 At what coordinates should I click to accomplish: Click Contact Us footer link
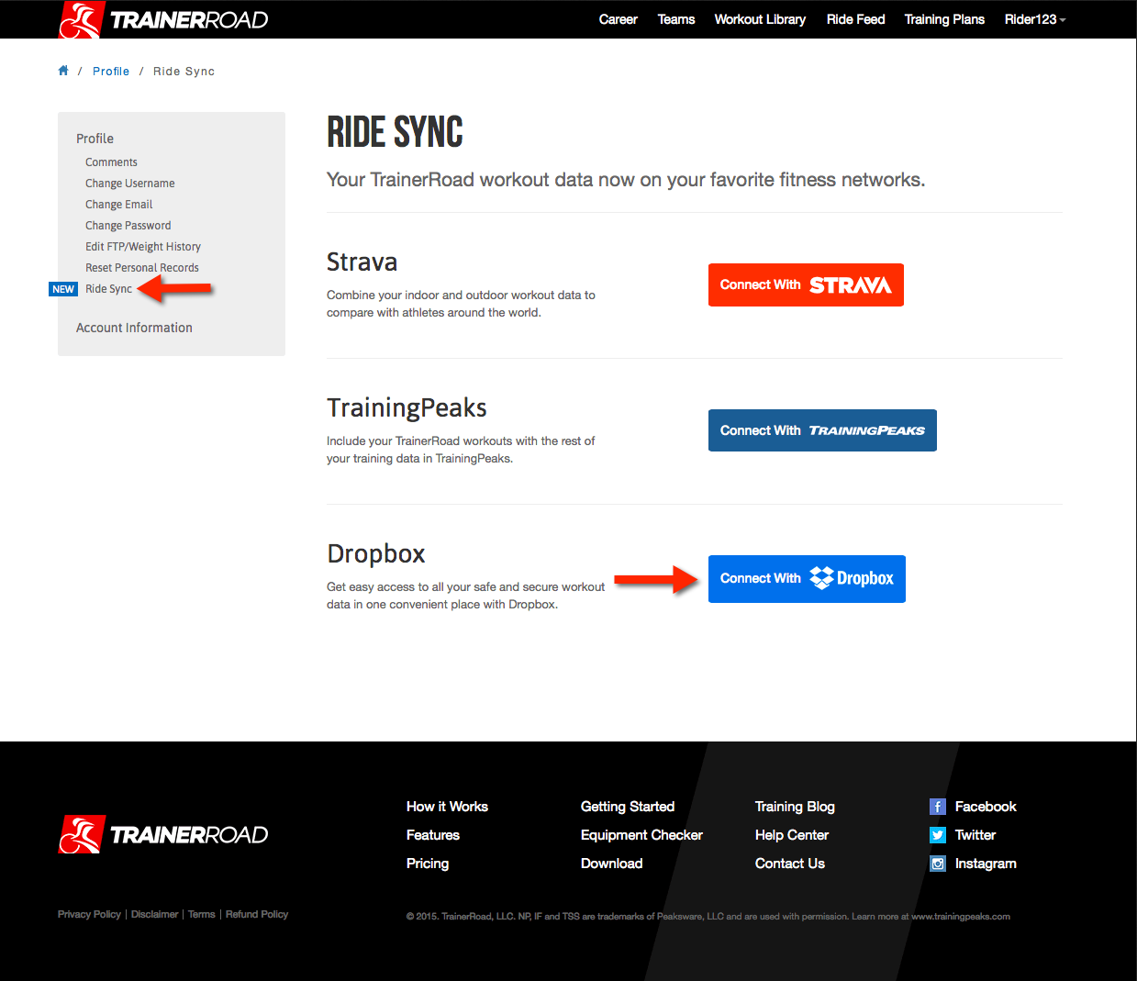pos(790,864)
